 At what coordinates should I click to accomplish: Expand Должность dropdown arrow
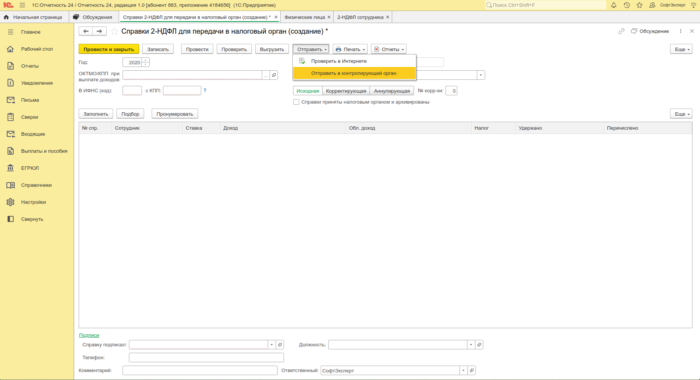tap(471, 345)
